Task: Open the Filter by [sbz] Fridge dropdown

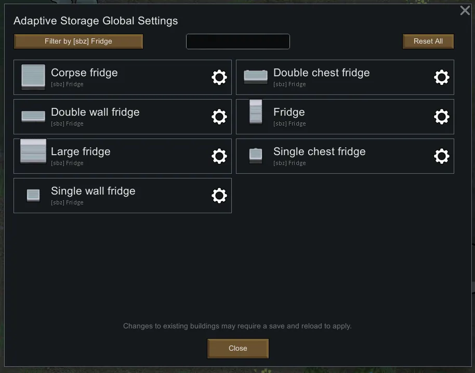Action: (78, 42)
